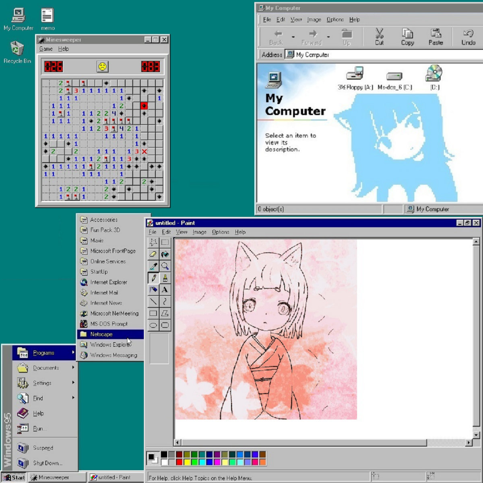Viewport: 483px width, 483px height.
Task: Open the Game menu in Minesweeper
Action: tap(46, 49)
